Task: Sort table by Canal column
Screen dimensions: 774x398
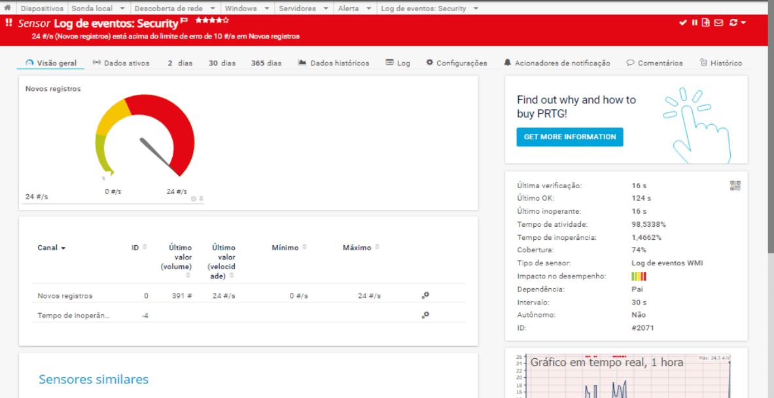Action: click(x=51, y=248)
